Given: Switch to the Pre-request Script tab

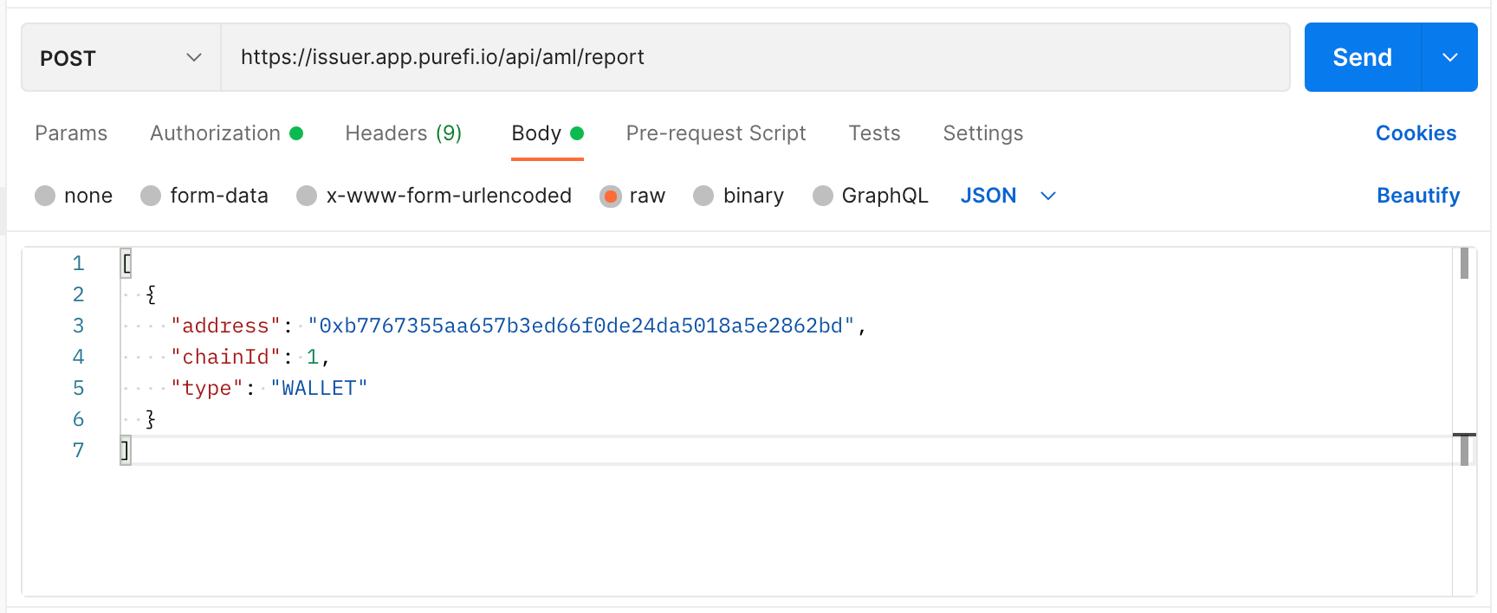Looking at the screenshot, I should [716, 133].
